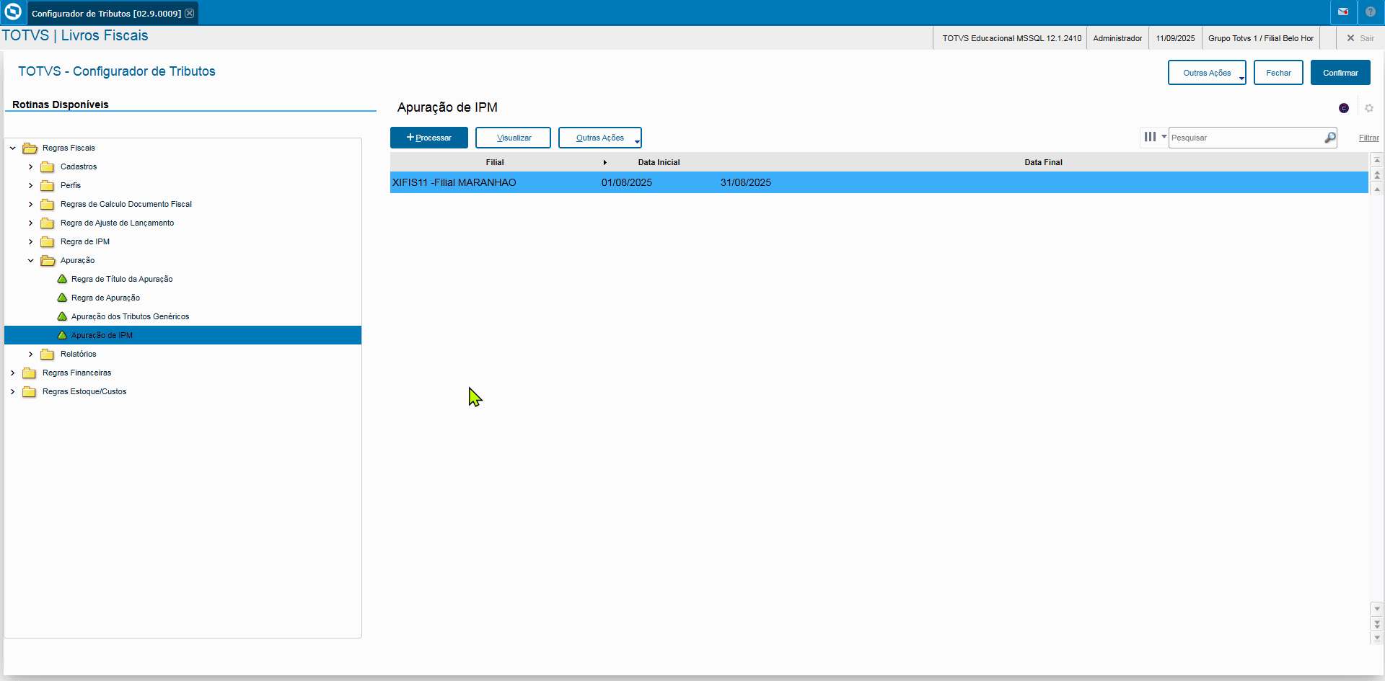Click the Cadastros folder icon
Image resolution: width=1385 pixels, height=681 pixels.
click(48, 166)
